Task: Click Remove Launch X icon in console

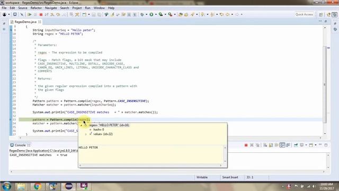Action: pos(252,145)
